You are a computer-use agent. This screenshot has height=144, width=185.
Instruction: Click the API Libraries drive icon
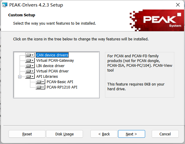(30, 76)
